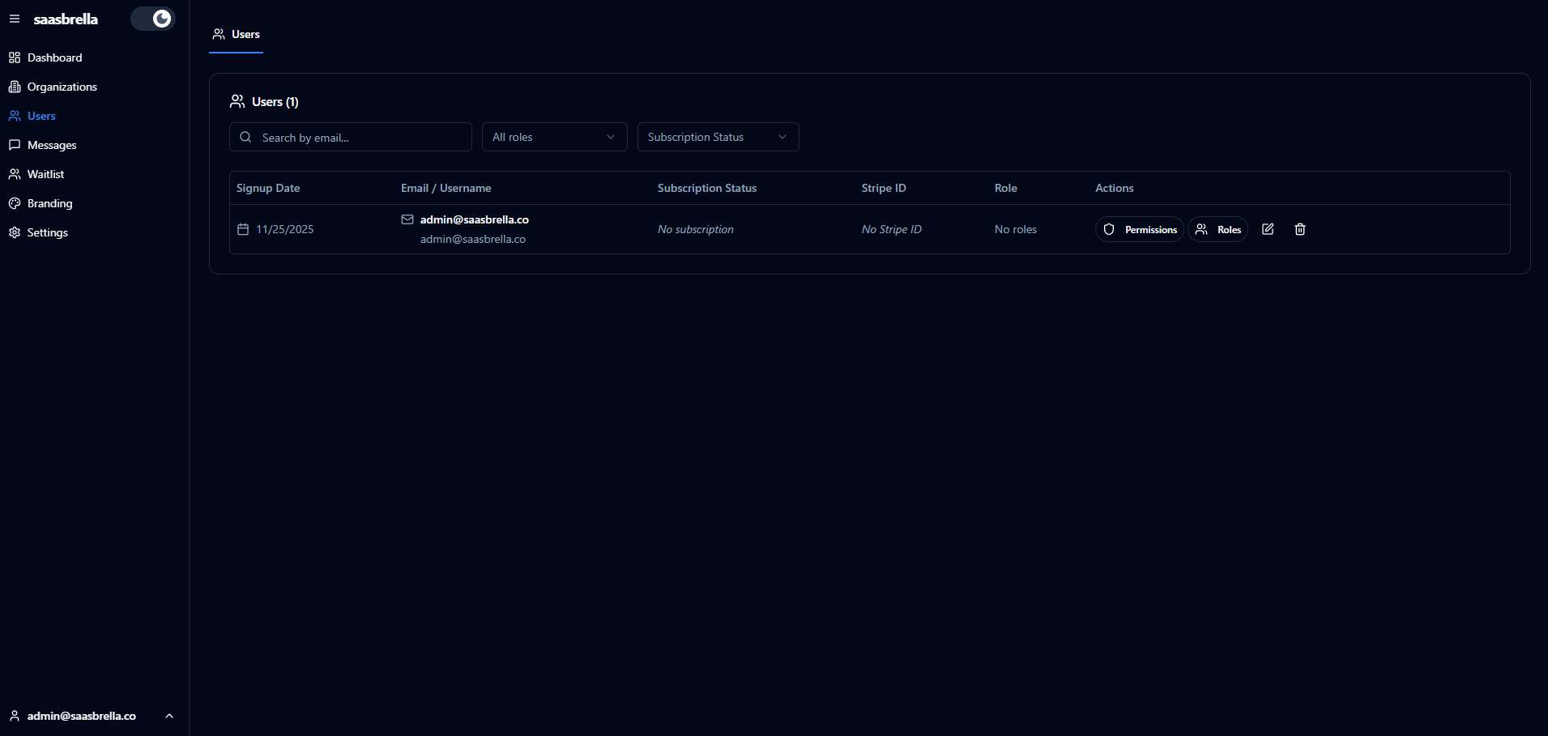1548x736 pixels.
Task: Expand the admin account menu chevron
Action: click(169, 716)
